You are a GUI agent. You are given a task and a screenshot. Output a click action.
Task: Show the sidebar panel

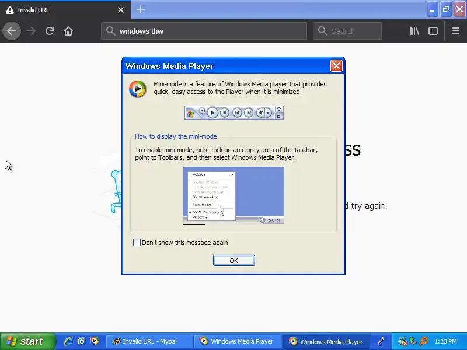pos(433,31)
